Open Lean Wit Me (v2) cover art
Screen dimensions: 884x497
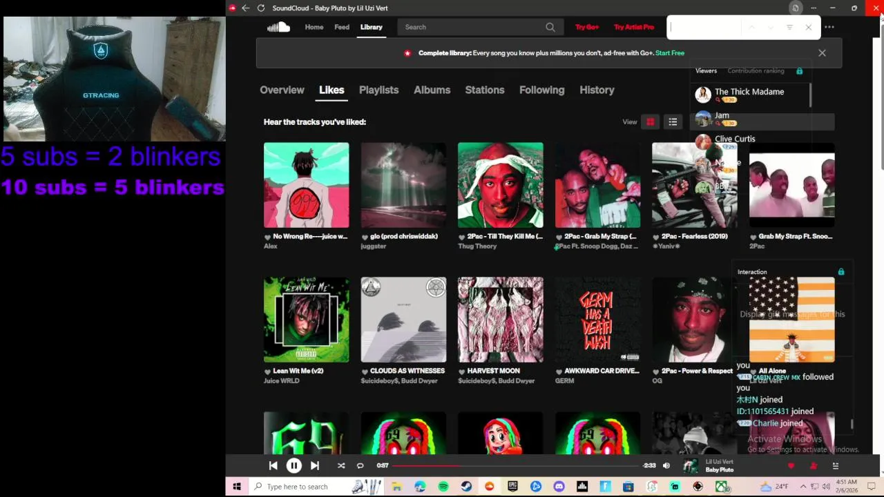(x=306, y=320)
